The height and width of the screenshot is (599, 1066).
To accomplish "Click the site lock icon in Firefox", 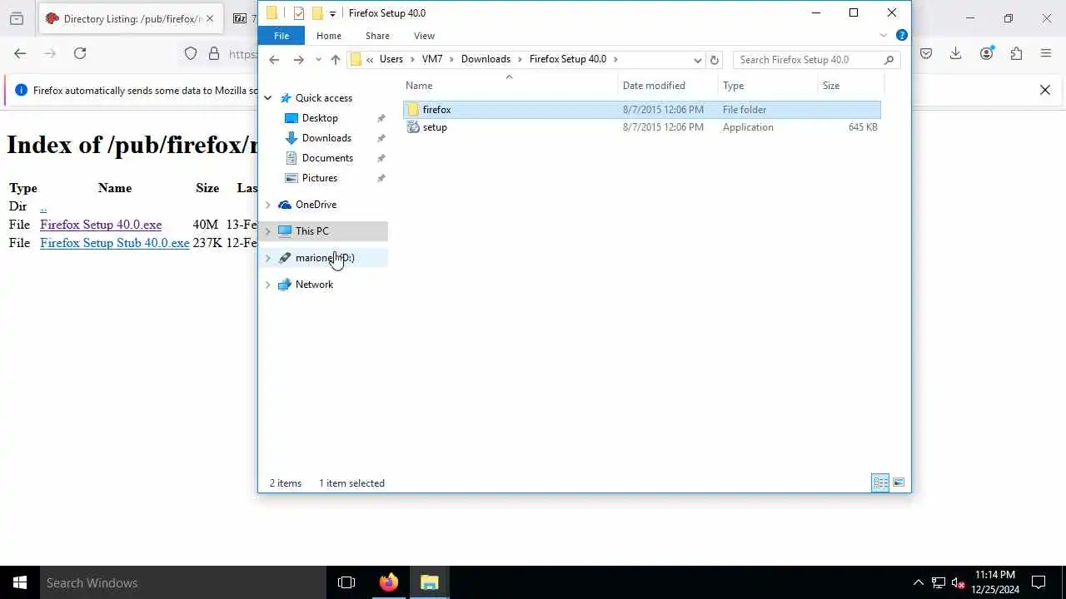I will 214,53.
